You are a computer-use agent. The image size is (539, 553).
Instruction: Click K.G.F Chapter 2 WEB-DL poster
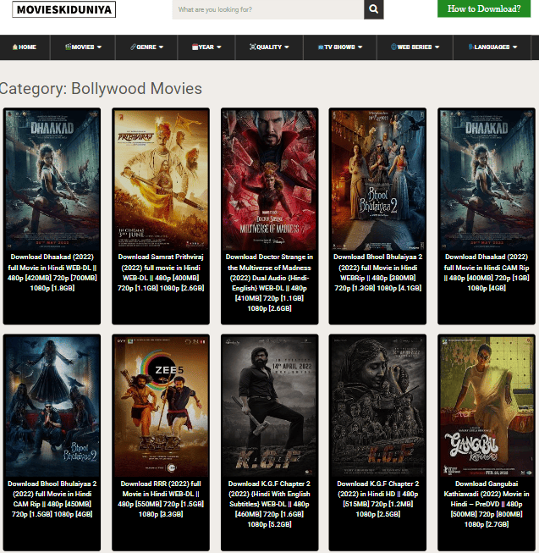(x=269, y=406)
